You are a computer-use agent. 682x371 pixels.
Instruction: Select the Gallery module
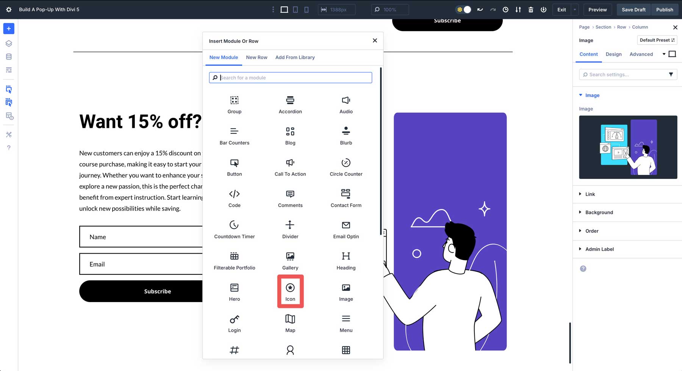290,260
